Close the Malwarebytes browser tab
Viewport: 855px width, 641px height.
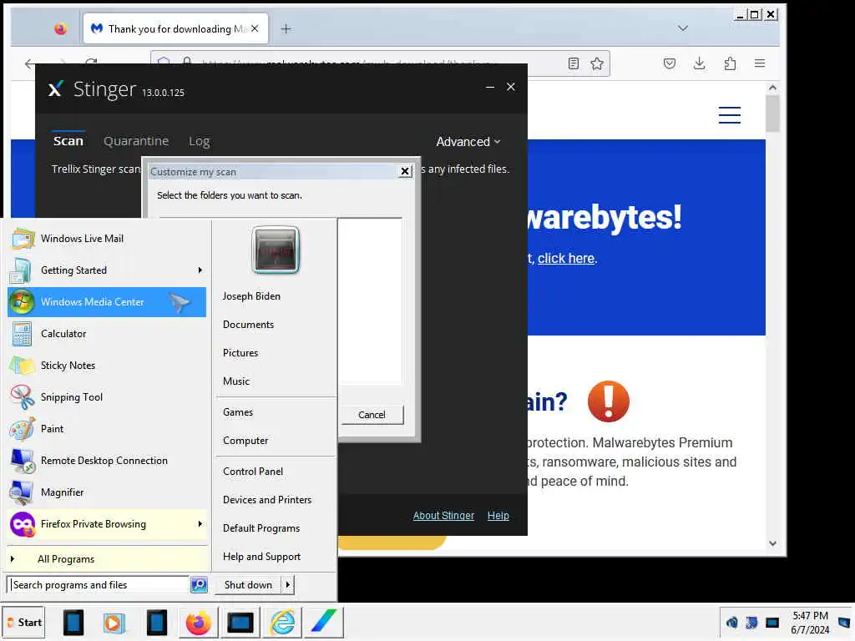[255, 28]
